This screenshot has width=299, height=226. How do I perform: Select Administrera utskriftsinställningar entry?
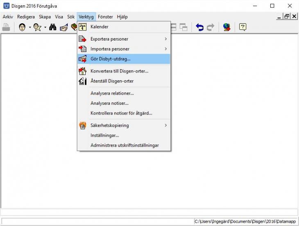click(x=124, y=145)
